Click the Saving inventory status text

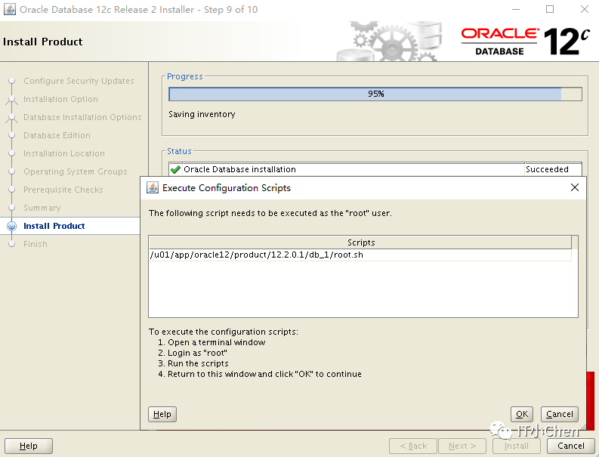[x=202, y=114]
